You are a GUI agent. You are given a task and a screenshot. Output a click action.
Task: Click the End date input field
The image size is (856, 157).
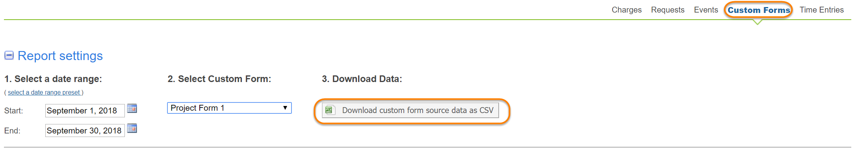(x=85, y=131)
